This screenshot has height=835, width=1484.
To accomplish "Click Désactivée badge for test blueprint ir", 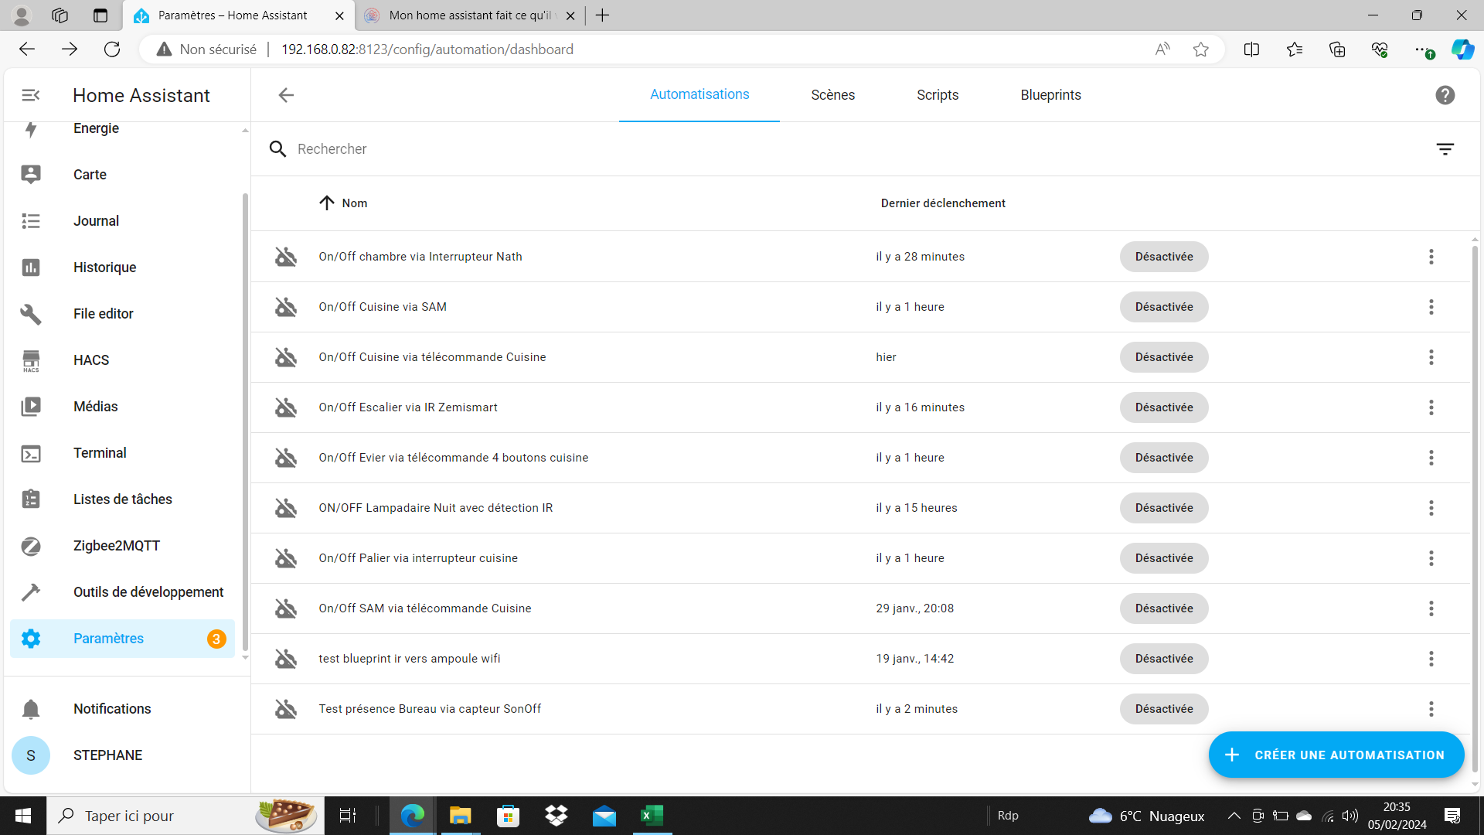I will tap(1164, 659).
